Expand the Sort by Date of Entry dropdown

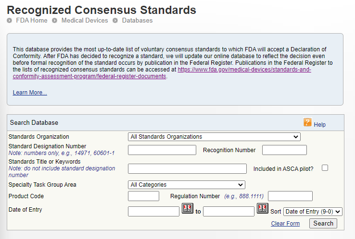(313, 212)
